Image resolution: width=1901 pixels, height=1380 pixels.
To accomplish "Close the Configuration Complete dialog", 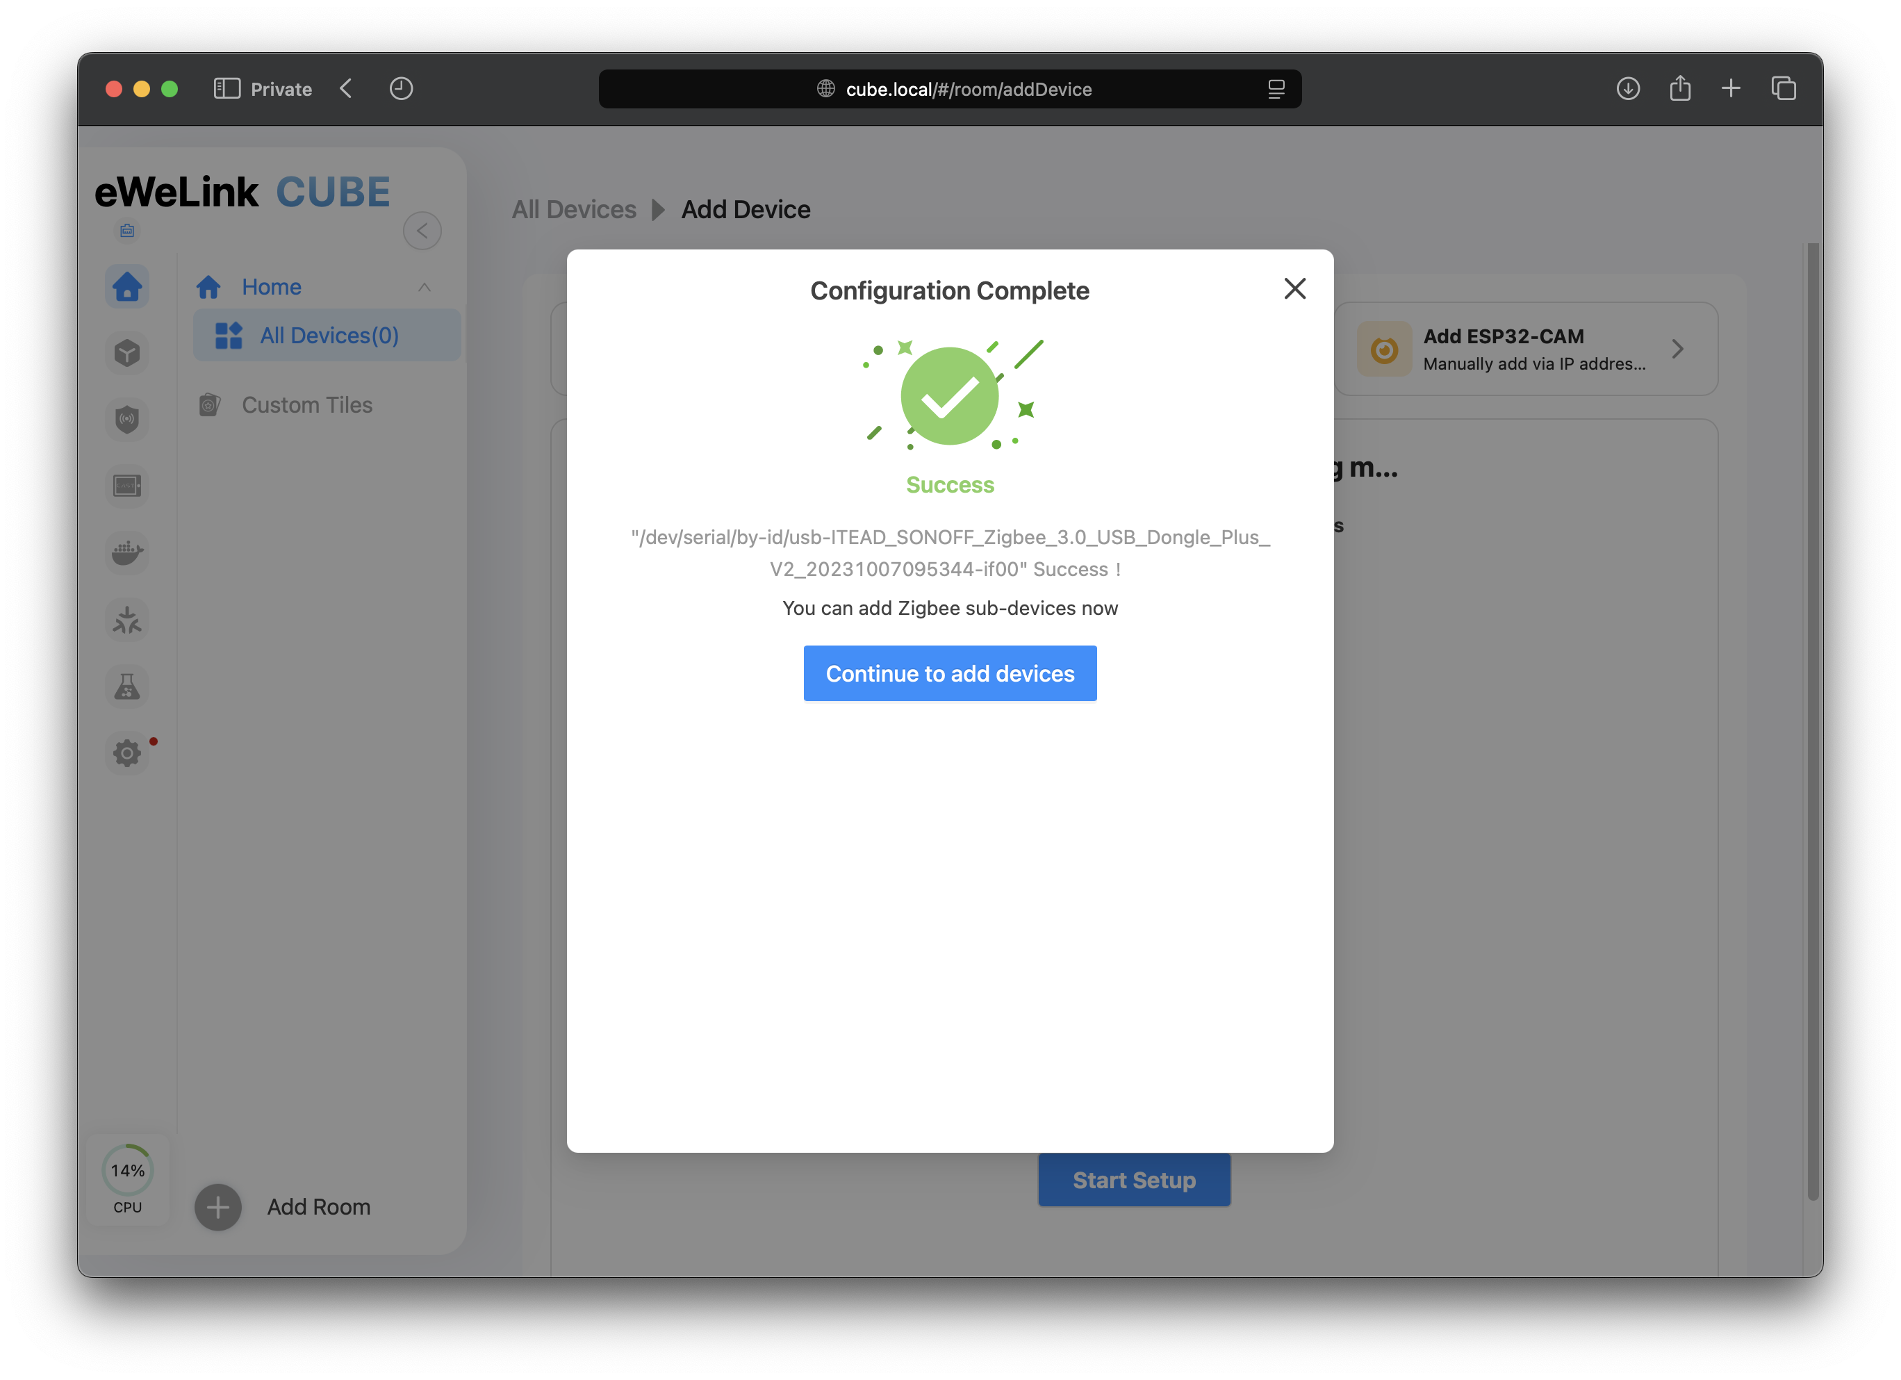I will tap(1294, 289).
